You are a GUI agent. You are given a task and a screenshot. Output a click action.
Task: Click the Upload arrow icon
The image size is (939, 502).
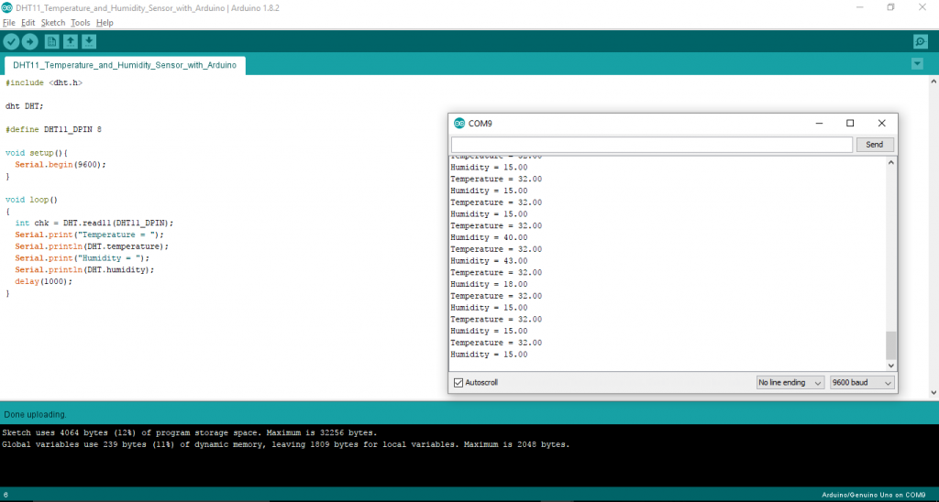(30, 41)
